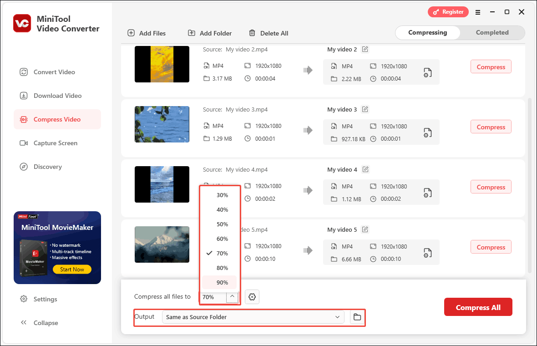This screenshot has height=346, width=537.
Task: Compress My video 4
Action: 491,187
